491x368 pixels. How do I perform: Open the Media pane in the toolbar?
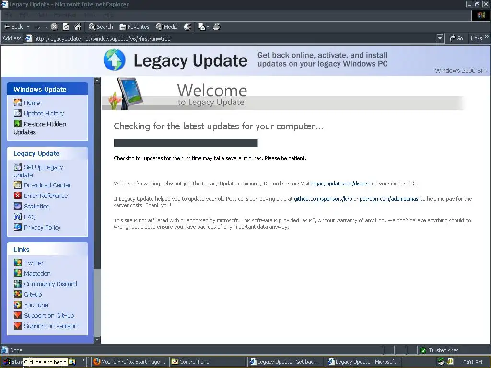(x=166, y=27)
